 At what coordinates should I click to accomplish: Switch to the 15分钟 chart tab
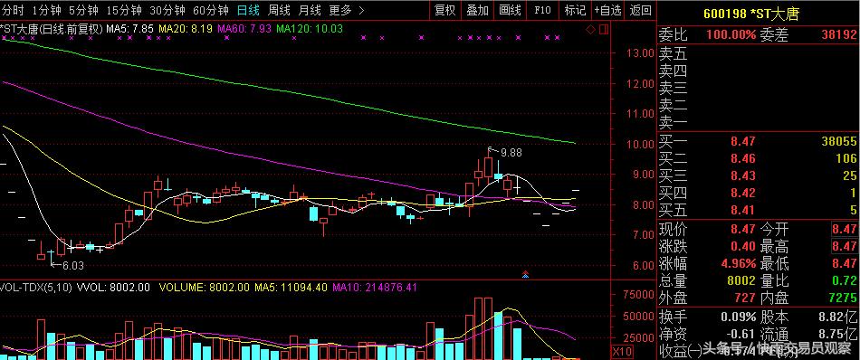124,10
